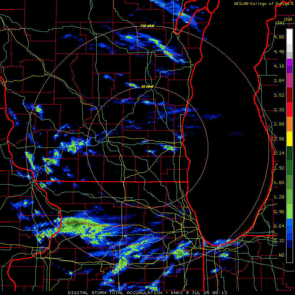Click the 2.88 legend value
Screen dimensions: 295x295
279,124
